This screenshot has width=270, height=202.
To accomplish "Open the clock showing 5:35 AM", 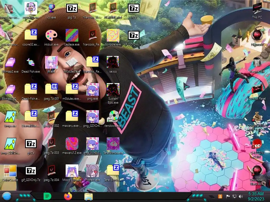I will pos(256,196).
